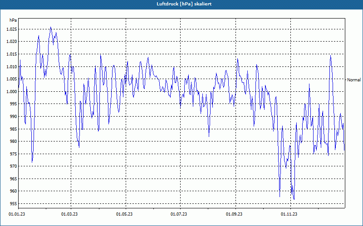Select the 955 y-axis value
The height and width of the screenshot is (226, 363).
[x=14, y=204]
